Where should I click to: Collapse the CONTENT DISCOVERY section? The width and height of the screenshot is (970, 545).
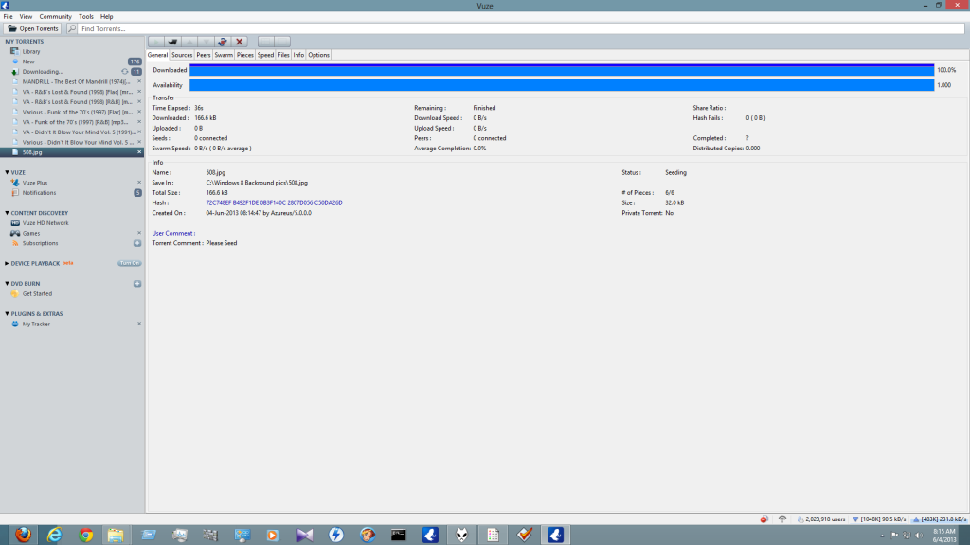click(x=7, y=213)
